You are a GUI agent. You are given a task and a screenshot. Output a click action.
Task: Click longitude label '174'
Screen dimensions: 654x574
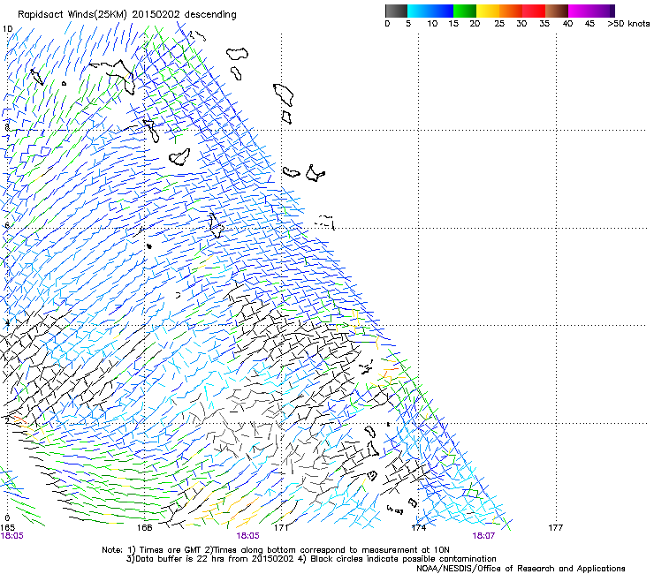[x=419, y=528]
